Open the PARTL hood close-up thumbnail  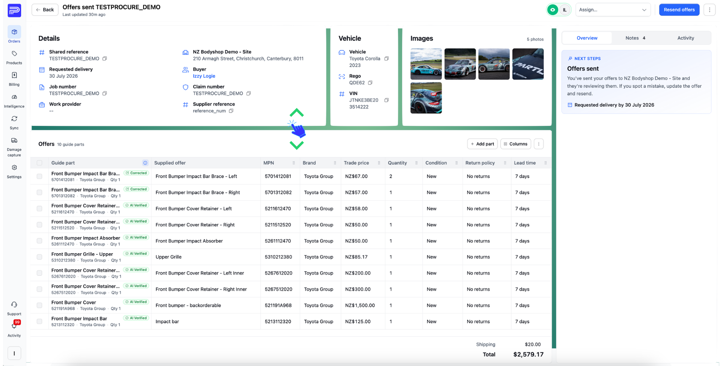528,64
